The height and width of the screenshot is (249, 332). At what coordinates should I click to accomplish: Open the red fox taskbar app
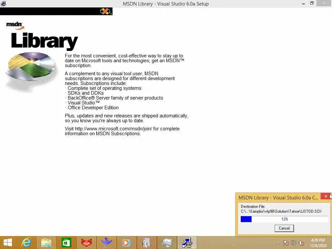coord(86,243)
